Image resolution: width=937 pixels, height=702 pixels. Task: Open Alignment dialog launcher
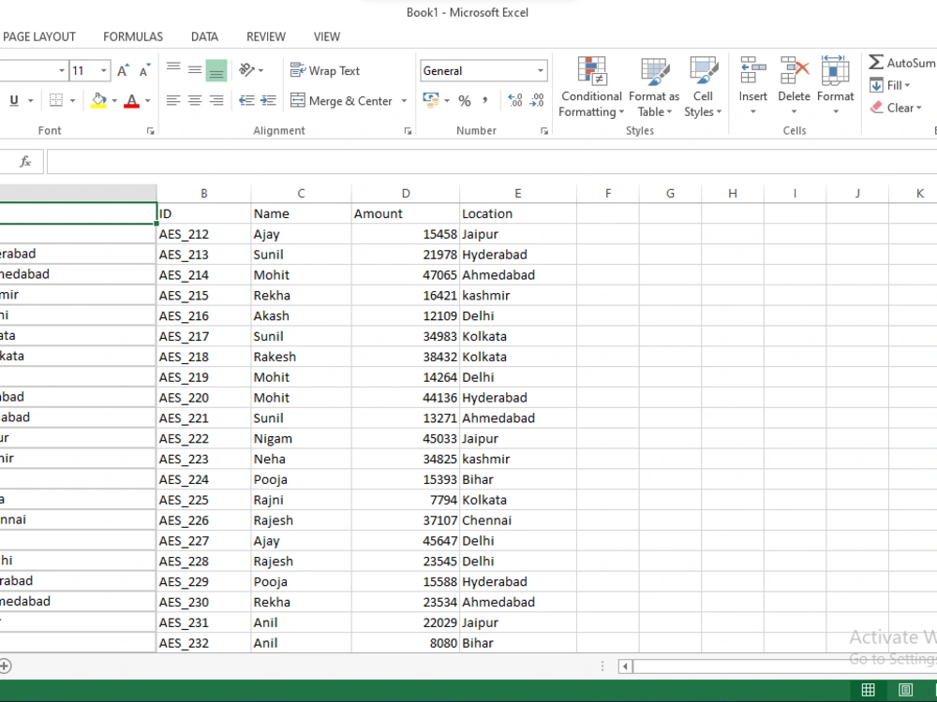coord(408,131)
